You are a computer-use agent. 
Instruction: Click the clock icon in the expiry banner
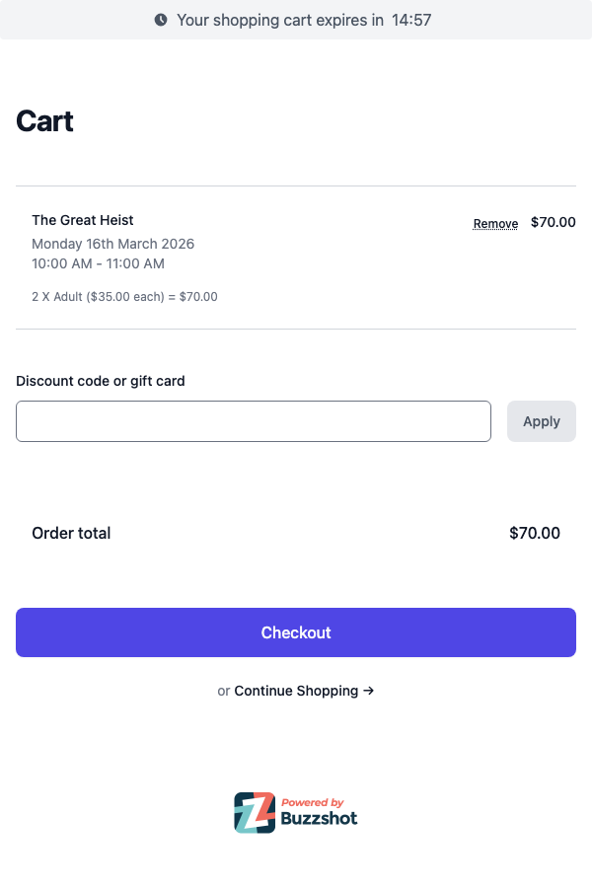159,20
